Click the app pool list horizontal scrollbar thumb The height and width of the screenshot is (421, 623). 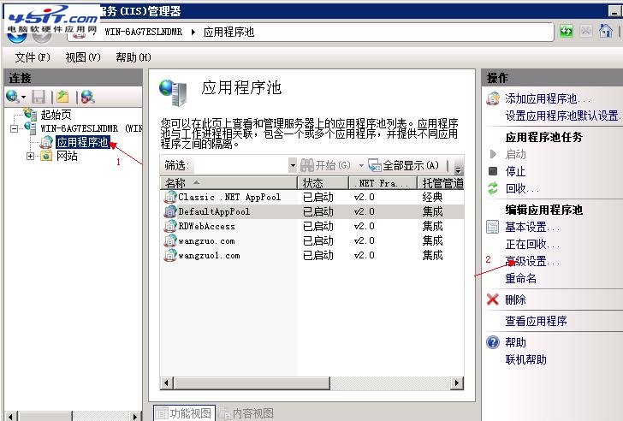251,382
